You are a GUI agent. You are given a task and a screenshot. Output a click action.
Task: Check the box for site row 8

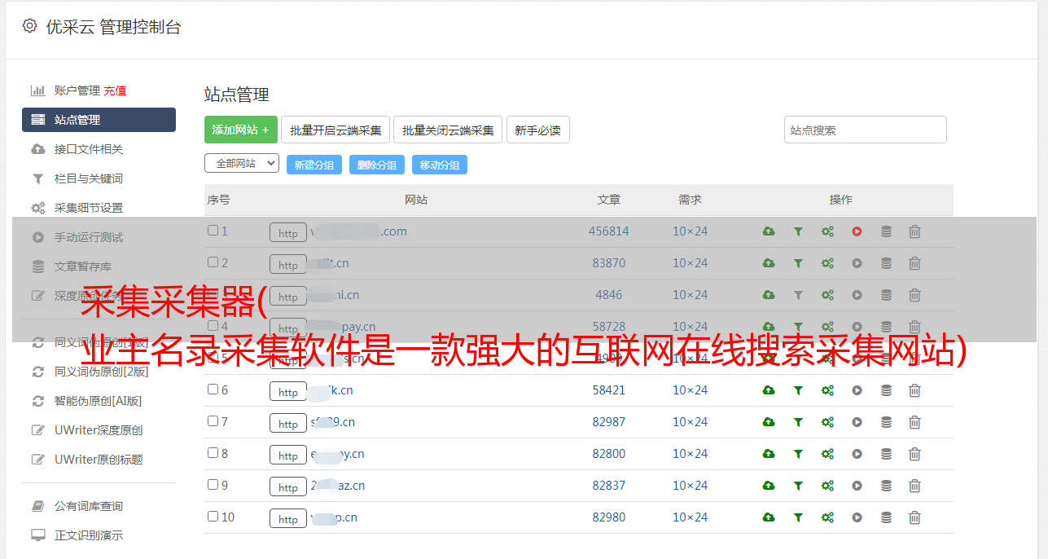pos(213,453)
